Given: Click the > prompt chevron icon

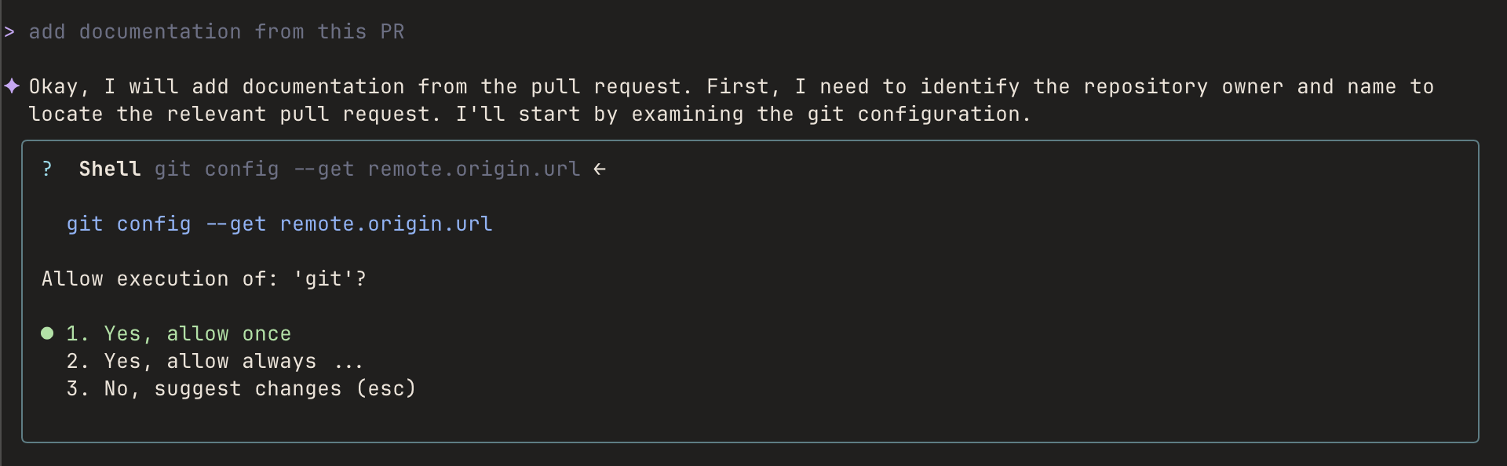Looking at the screenshot, I should pyautogui.click(x=9, y=32).
